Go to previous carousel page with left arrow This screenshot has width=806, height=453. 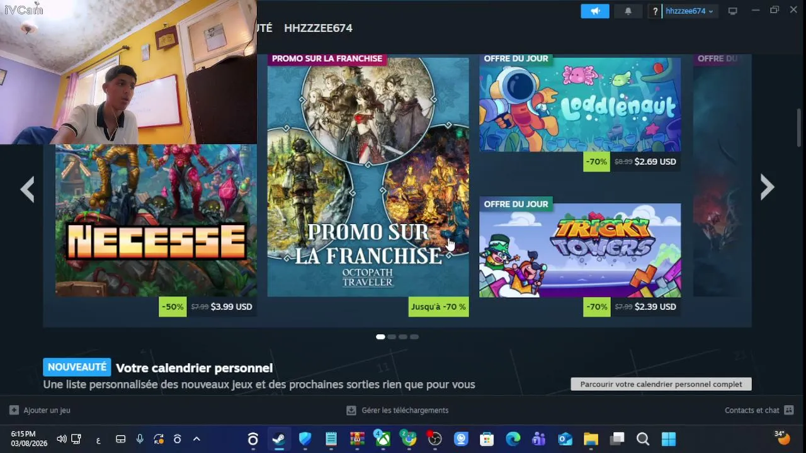(27, 189)
